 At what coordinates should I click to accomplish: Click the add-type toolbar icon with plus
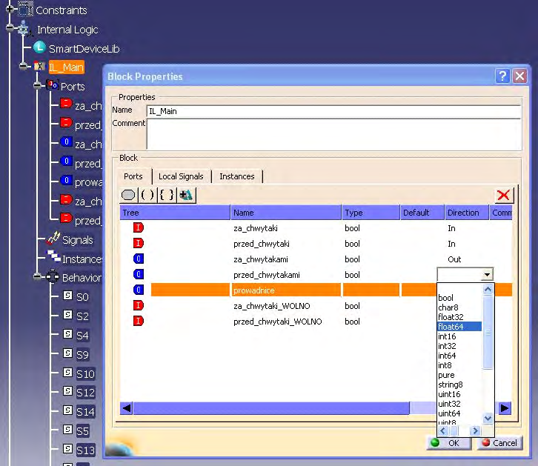click(x=186, y=195)
